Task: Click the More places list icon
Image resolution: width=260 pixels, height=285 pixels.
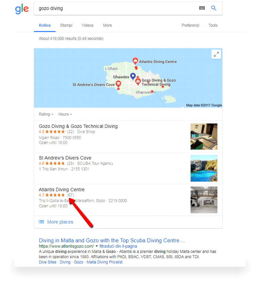Action: point(41,222)
